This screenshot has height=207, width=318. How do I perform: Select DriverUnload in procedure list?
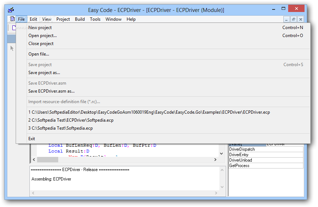tap(266, 160)
